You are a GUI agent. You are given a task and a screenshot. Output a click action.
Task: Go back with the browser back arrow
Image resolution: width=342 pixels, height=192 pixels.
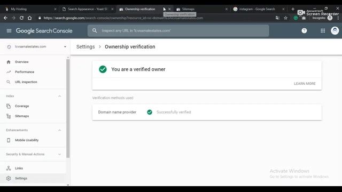click(5, 18)
